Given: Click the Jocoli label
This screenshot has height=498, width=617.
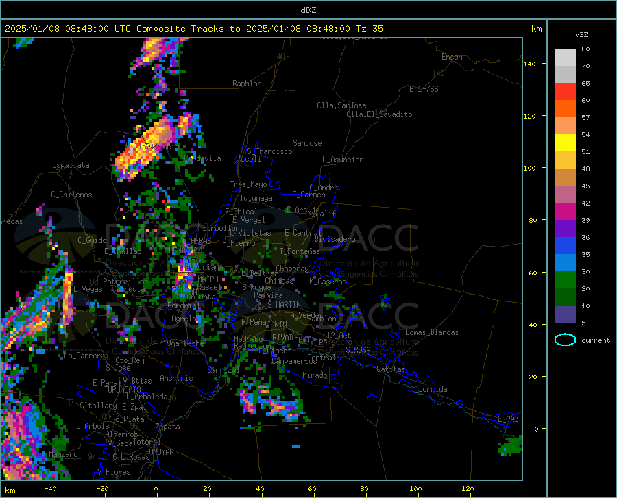Looking at the screenshot, I should 250,159.
